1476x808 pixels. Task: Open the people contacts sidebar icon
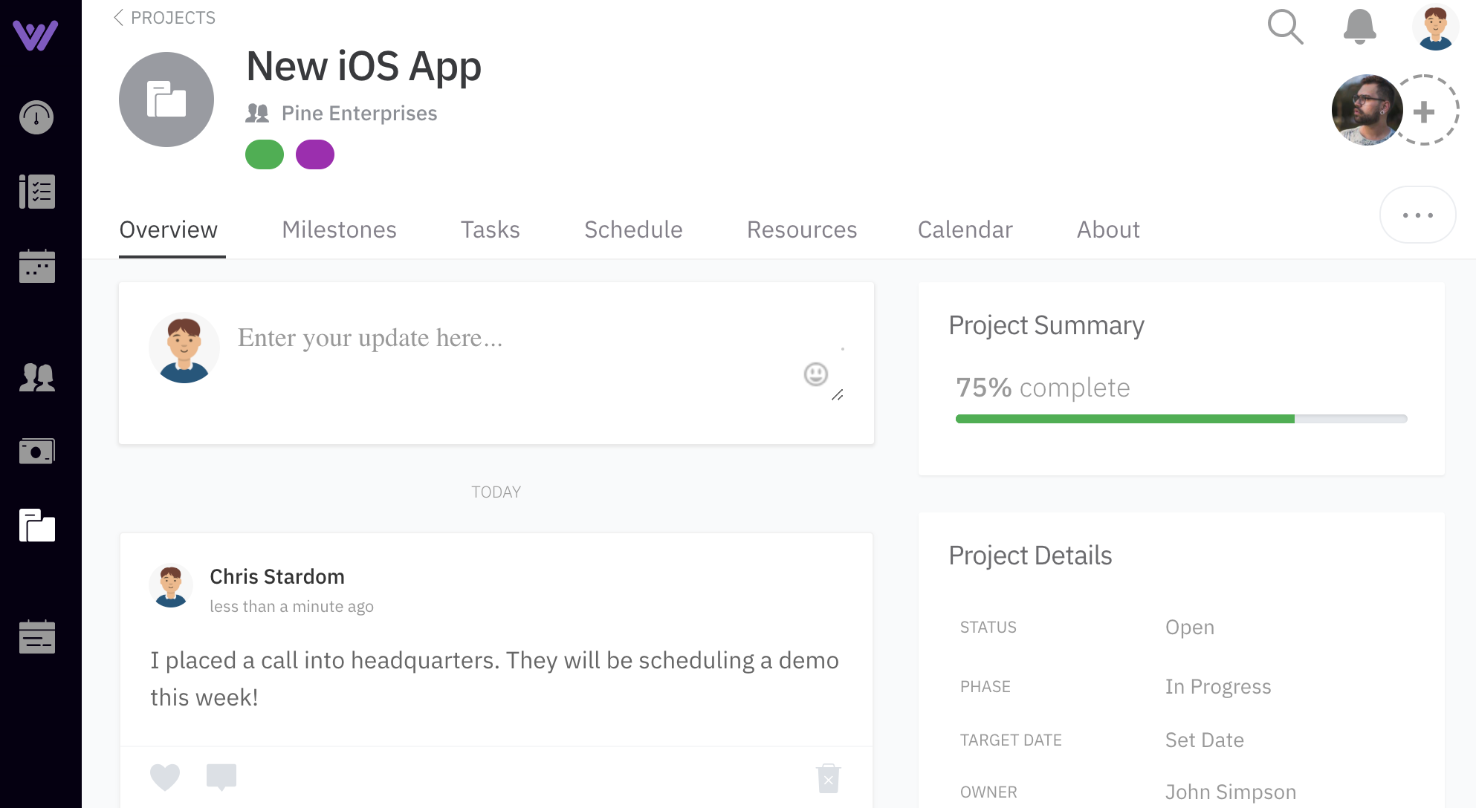pyautogui.click(x=36, y=377)
